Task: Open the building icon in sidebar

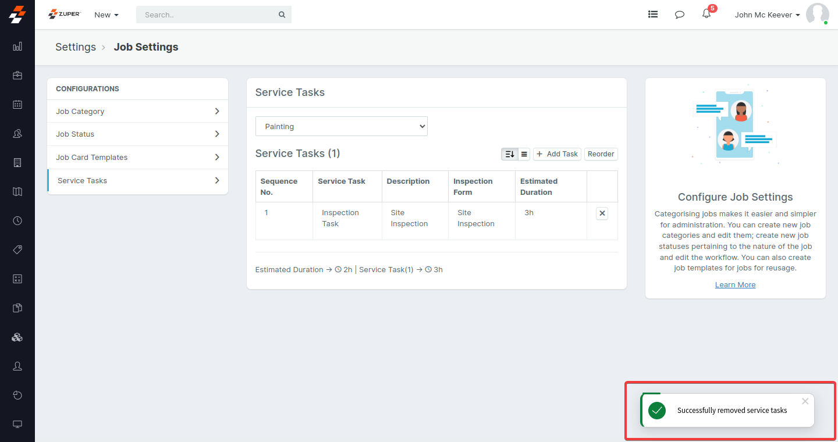Action: pyautogui.click(x=17, y=162)
